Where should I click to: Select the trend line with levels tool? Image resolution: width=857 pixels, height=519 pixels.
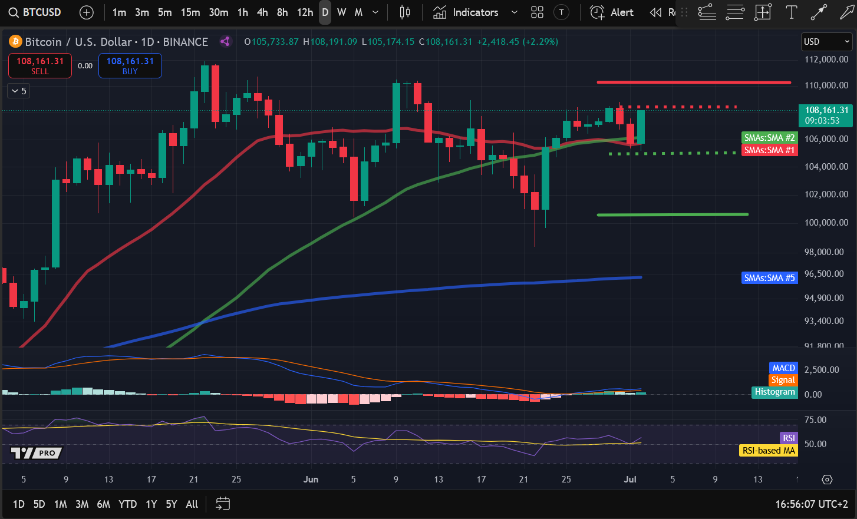tap(707, 12)
